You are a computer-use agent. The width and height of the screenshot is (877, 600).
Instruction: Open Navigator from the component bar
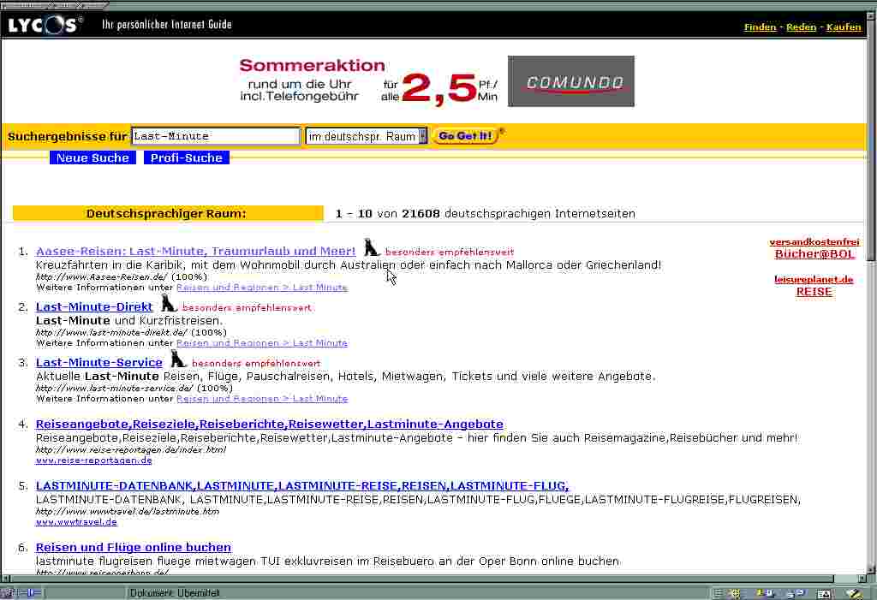pos(734,593)
